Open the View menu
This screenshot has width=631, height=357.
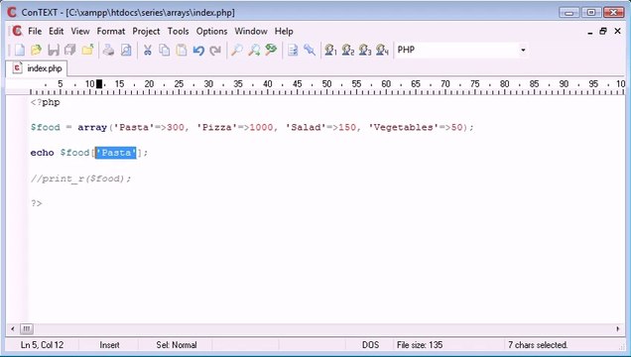point(80,31)
